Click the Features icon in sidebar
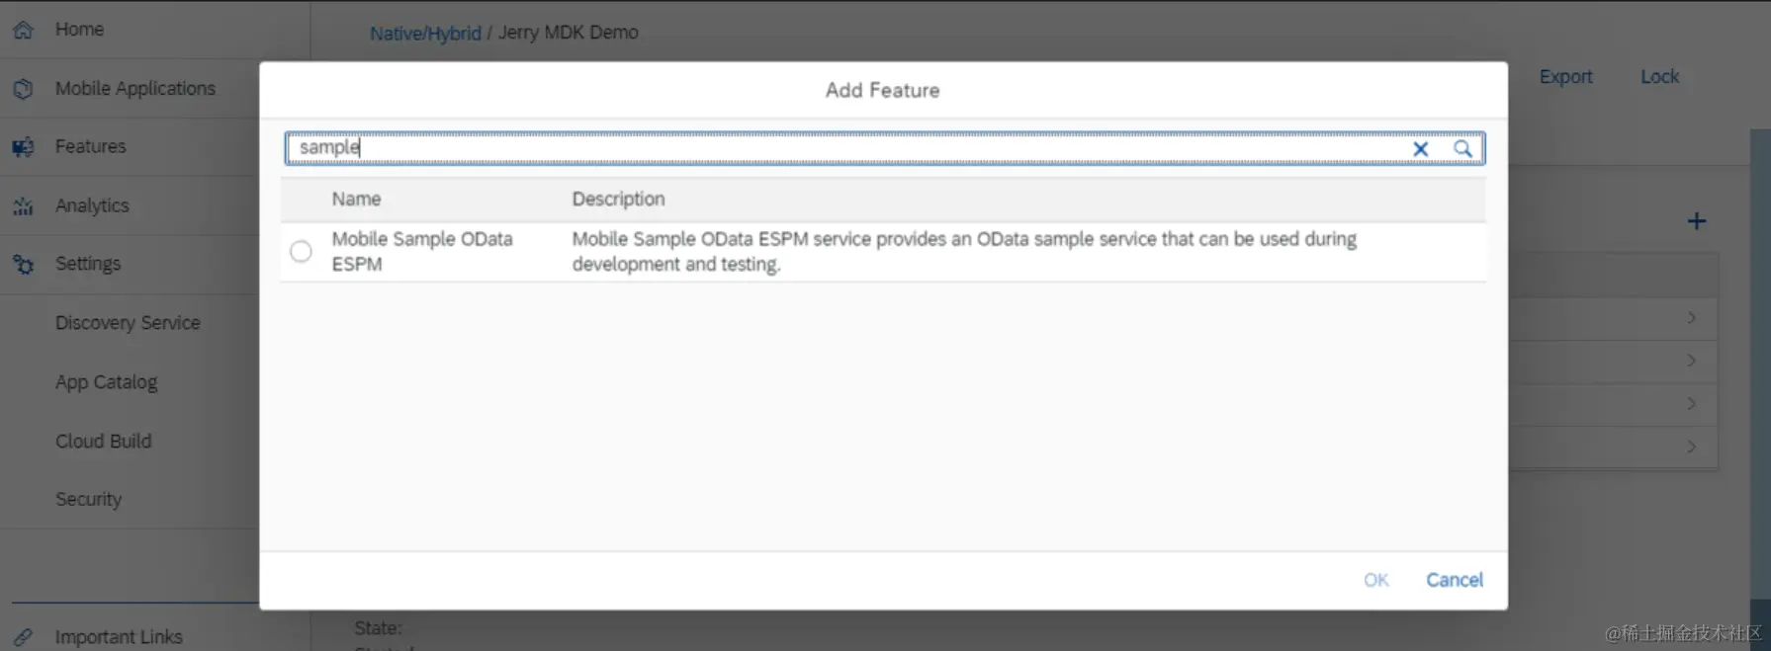Viewport: 1771px width, 651px height. 23,147
